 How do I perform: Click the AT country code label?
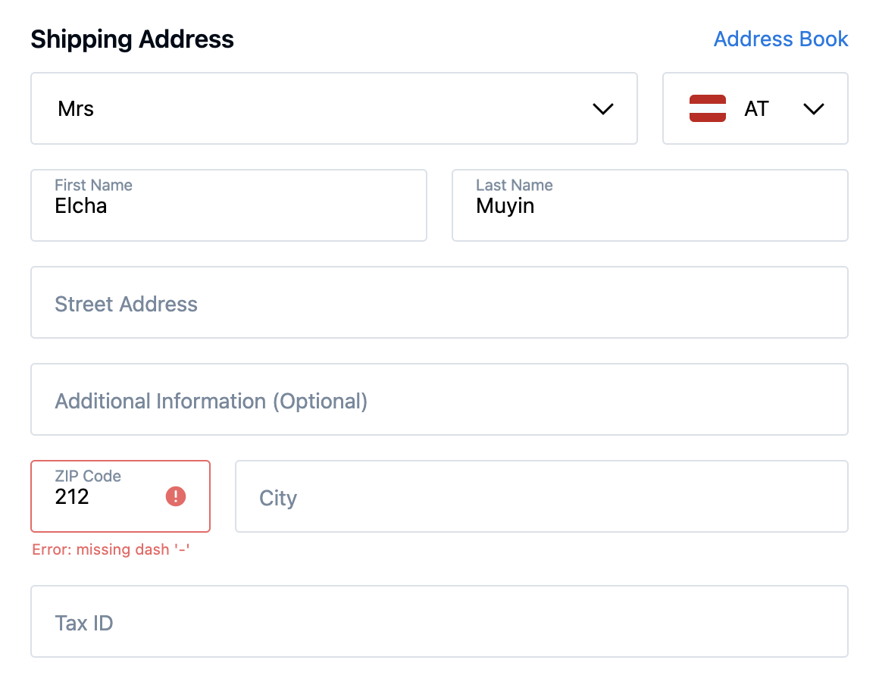(x=756, y=109)
